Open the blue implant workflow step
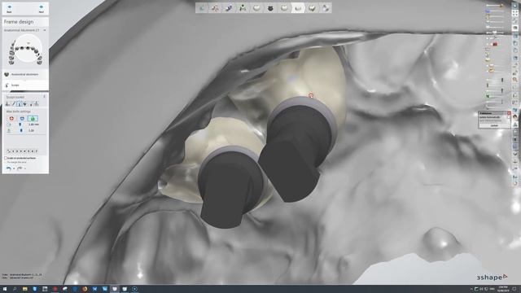The height and width of the screenshot is (293, 521). point(229,8)
